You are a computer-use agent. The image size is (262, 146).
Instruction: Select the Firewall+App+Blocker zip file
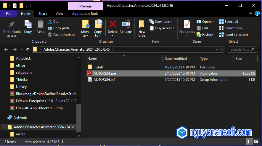tap(36, 108)
